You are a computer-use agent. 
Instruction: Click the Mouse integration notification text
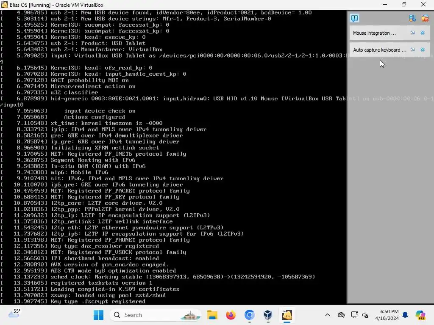tap(374, 33)
